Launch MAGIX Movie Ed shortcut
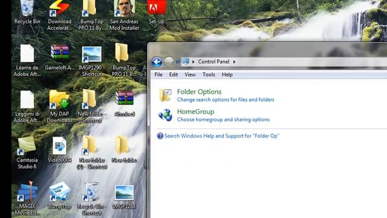Image resolution: width=387 pixels, height=218 pixels. pyautogui.click(x=27, y=191)
